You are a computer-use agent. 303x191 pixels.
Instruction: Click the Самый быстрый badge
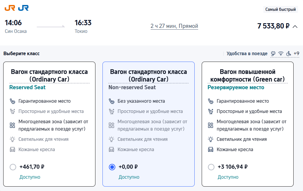tap(280, 9)
